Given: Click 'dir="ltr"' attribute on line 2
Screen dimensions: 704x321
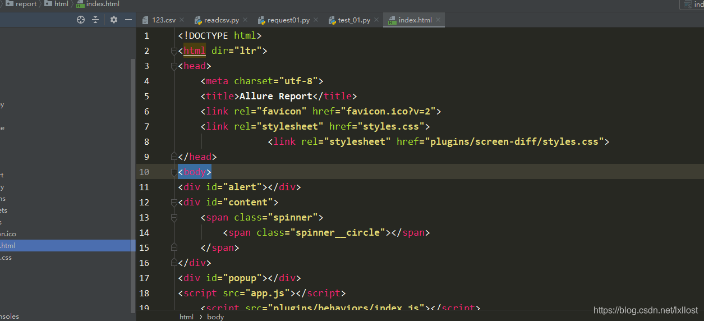Looking at the screenshot, I should 236,51.
